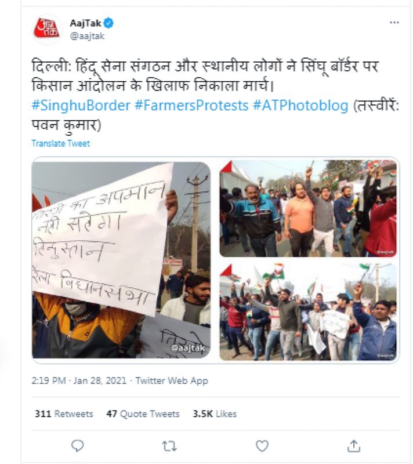Click the AajTak profile avatar logo
The image size is (413, 464).
[x=47, y=30]
